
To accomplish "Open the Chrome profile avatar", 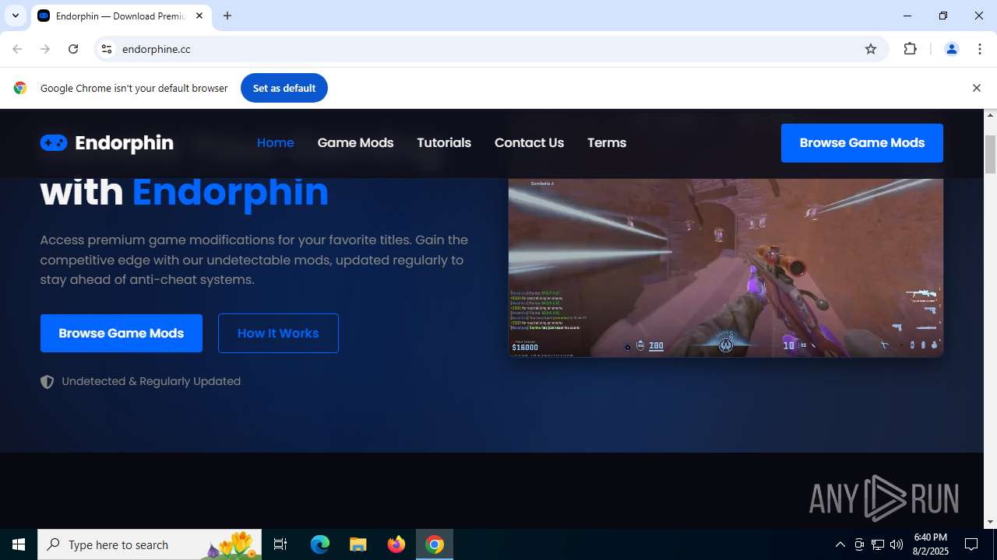I will [951, 49].
